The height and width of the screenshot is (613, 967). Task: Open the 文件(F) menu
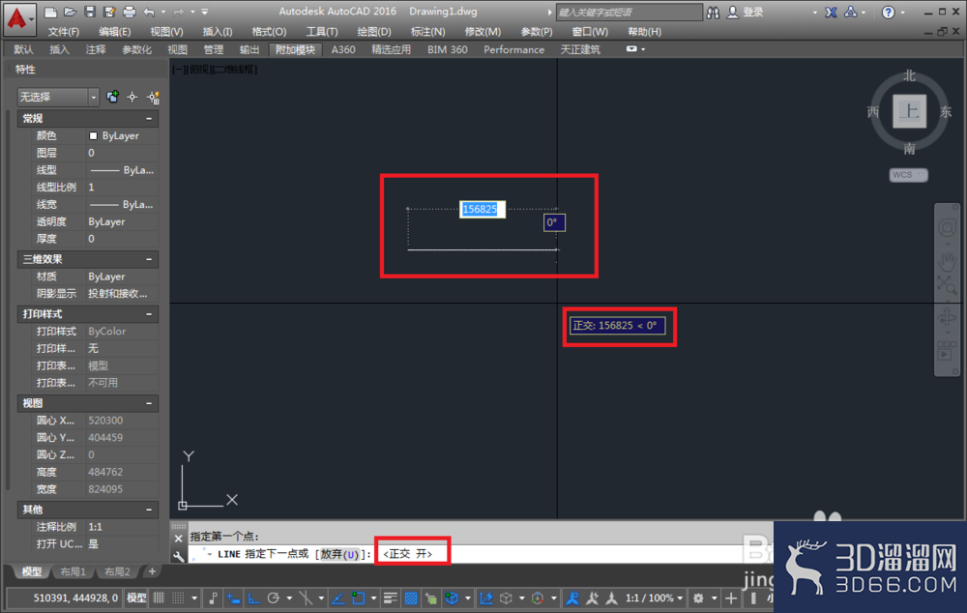click(x=64, y=32)
